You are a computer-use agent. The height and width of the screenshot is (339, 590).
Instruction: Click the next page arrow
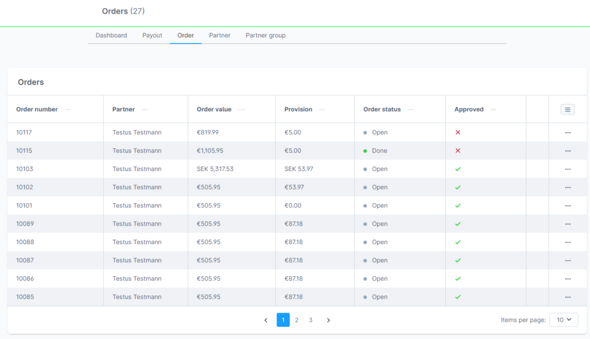point(328,320)
